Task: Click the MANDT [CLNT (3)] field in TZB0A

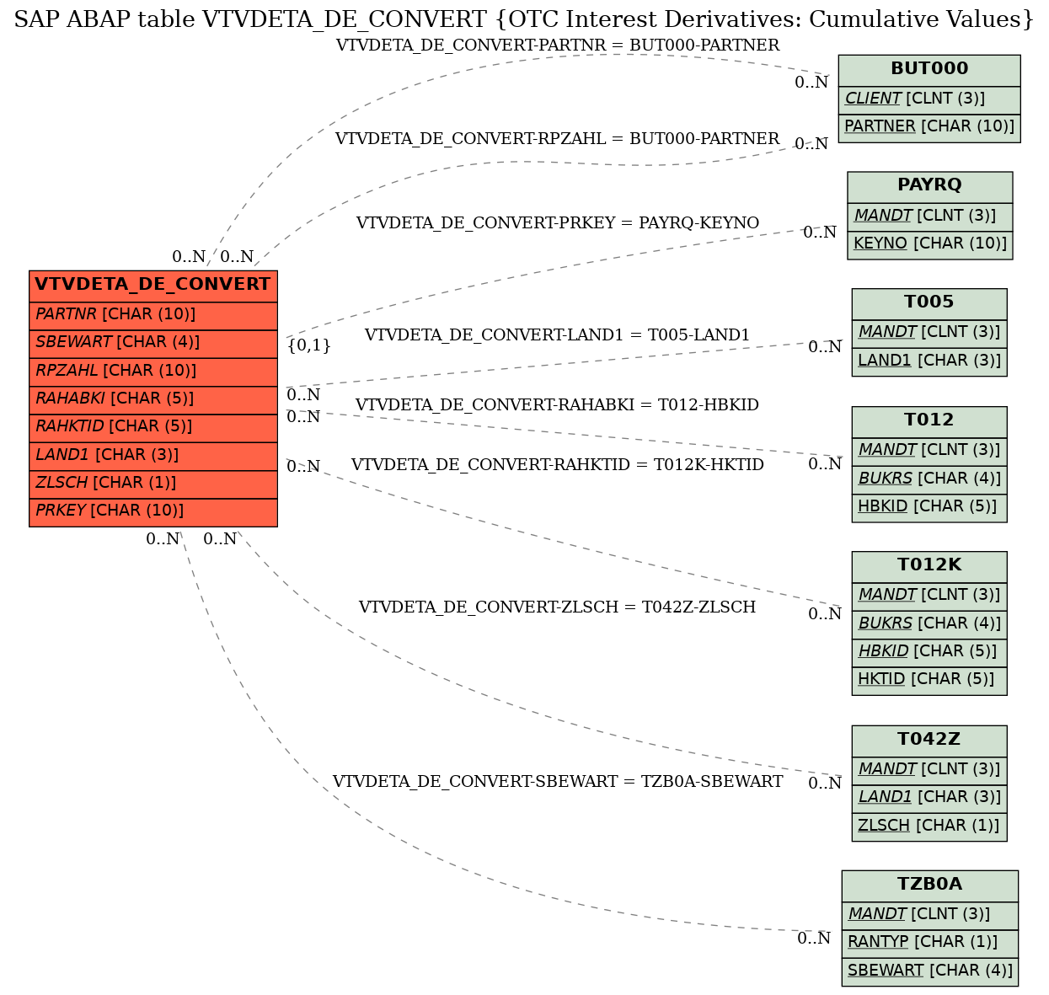Action: click(929, 915)
